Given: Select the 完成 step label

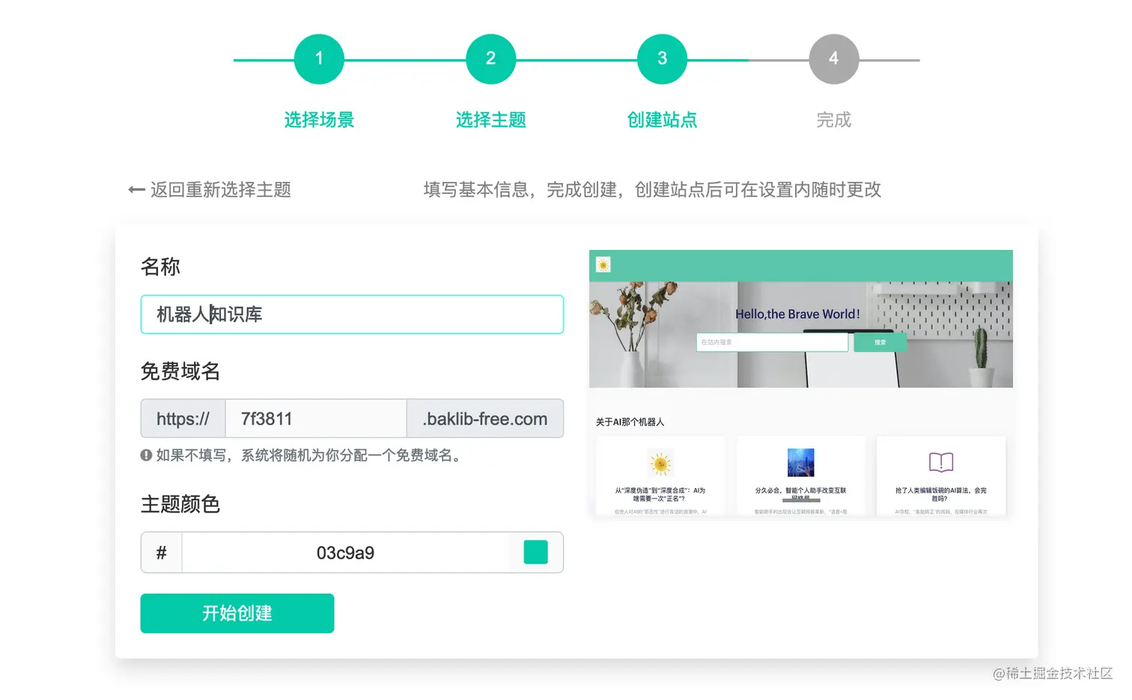Looking at the screenshot, I should click(833, 120).
